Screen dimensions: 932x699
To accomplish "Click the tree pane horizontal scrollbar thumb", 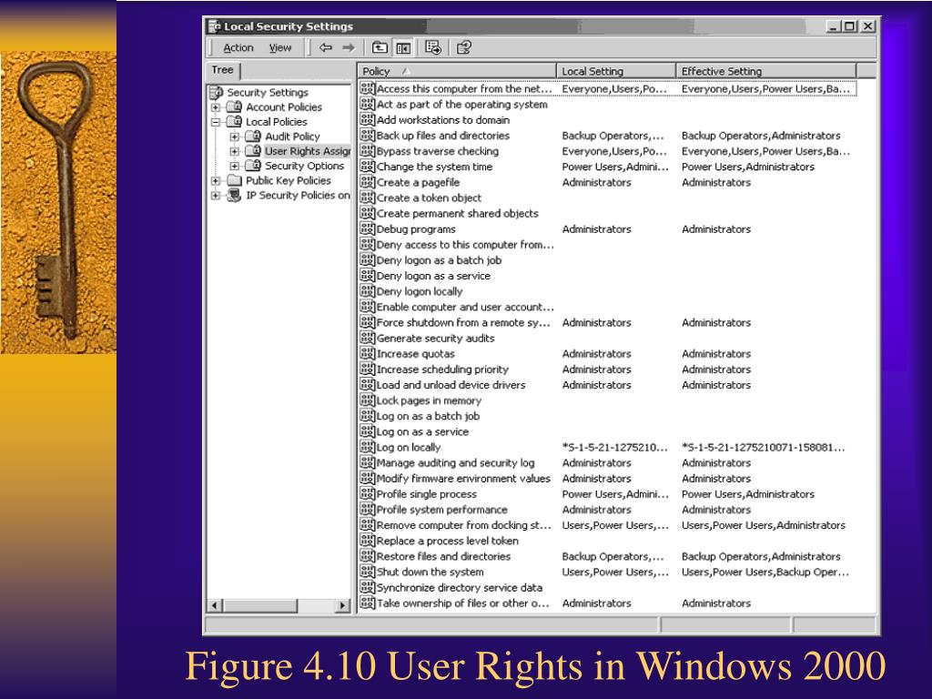I will point(259,605).
